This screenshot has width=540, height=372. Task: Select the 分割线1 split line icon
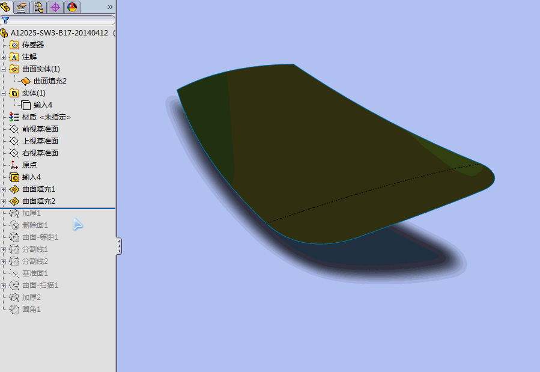tap(14, 249)
